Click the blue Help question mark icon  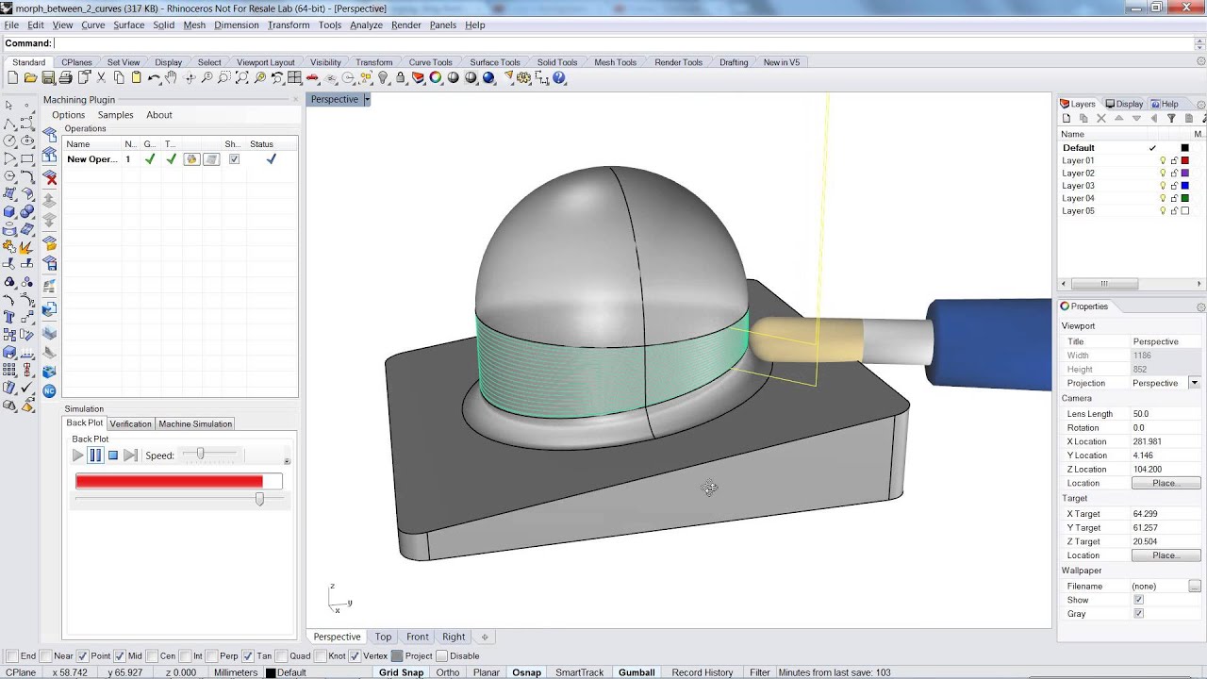559,78
